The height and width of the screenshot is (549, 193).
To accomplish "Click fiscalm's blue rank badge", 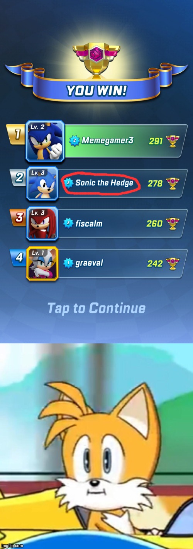I will [x=69, y=223].
